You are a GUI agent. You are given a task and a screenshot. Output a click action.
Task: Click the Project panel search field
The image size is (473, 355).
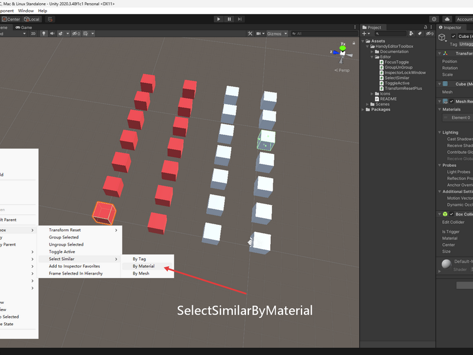[390, 34]
